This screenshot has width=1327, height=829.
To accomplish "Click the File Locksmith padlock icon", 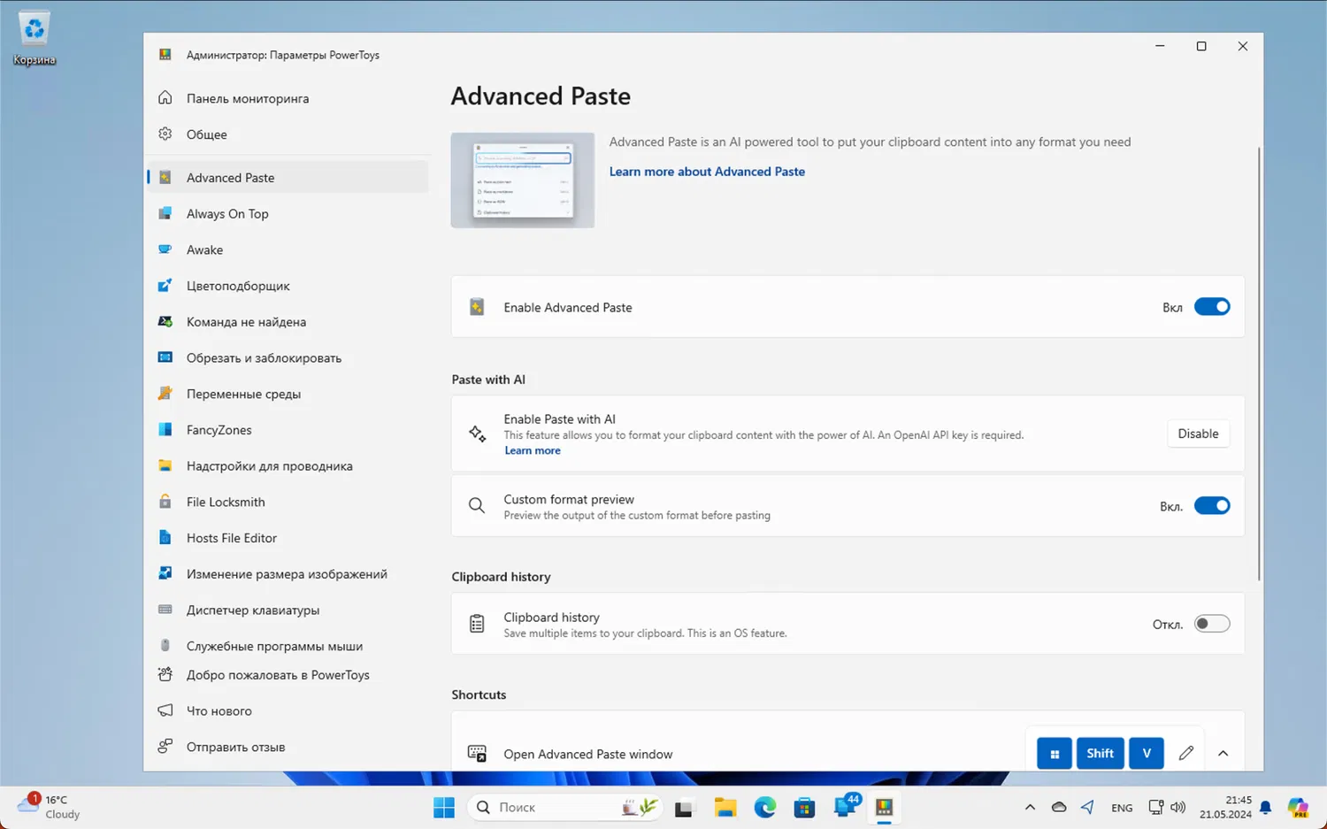I will point(165,502).
